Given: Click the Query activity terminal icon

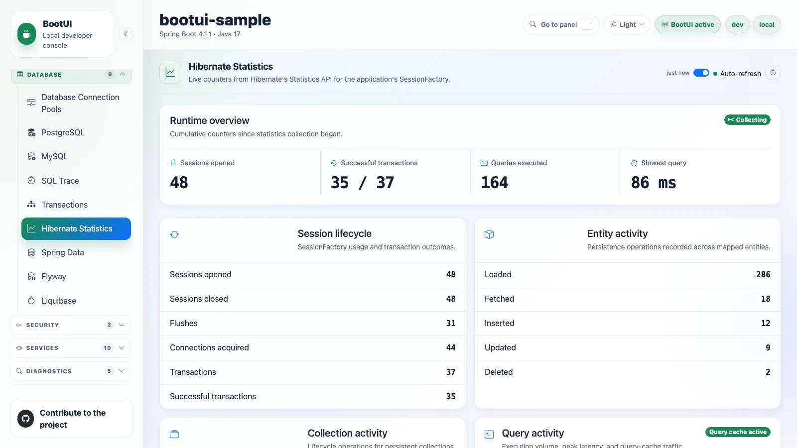Looking at the screenshot, I should 489,434.
